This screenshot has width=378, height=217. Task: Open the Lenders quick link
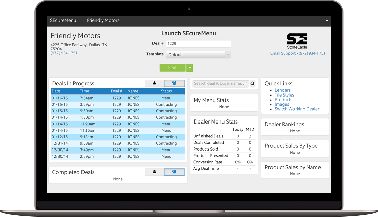point(283,90)
